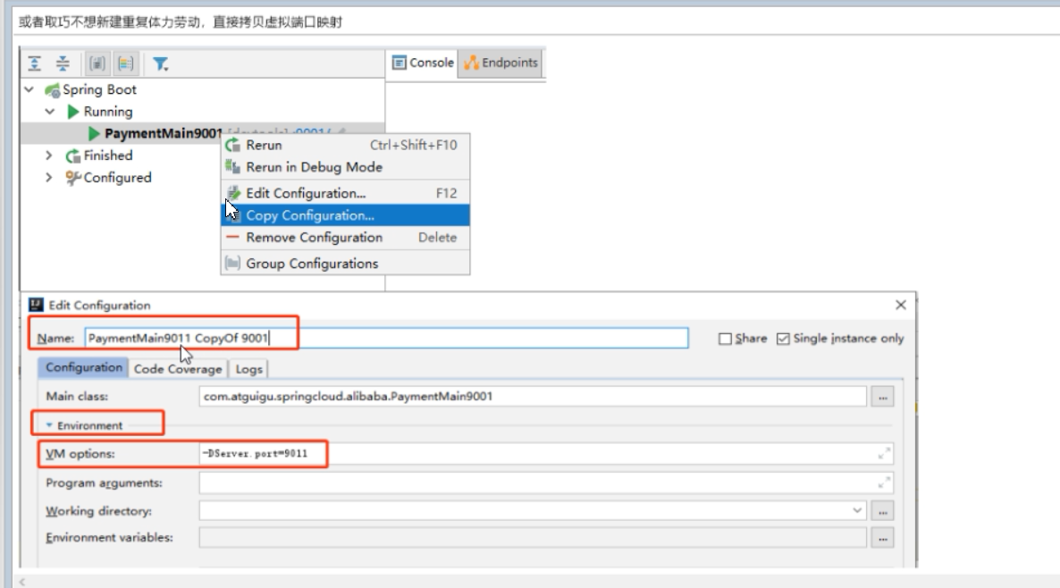Viewport: 1060px width, 588px height.
Task: Open the Configuration tab
Action: (x=84, y=367)
